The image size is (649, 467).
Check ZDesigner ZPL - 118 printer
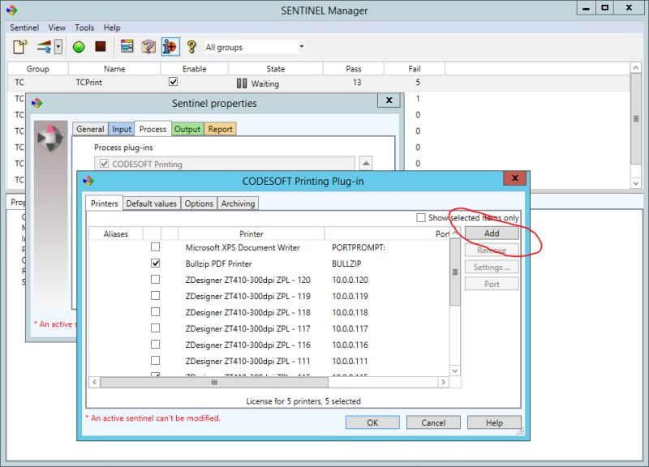click(155, 312)
